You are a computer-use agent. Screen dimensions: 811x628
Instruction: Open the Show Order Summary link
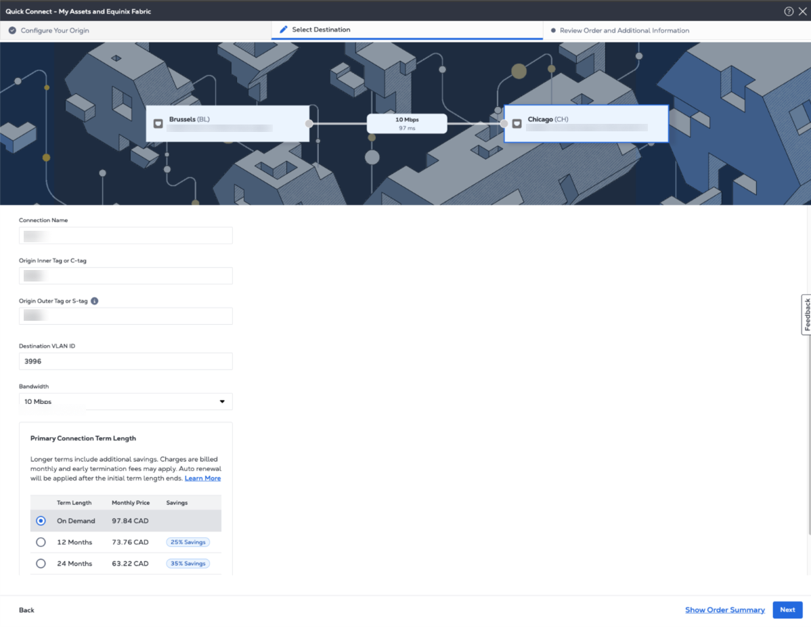[724, 610]
